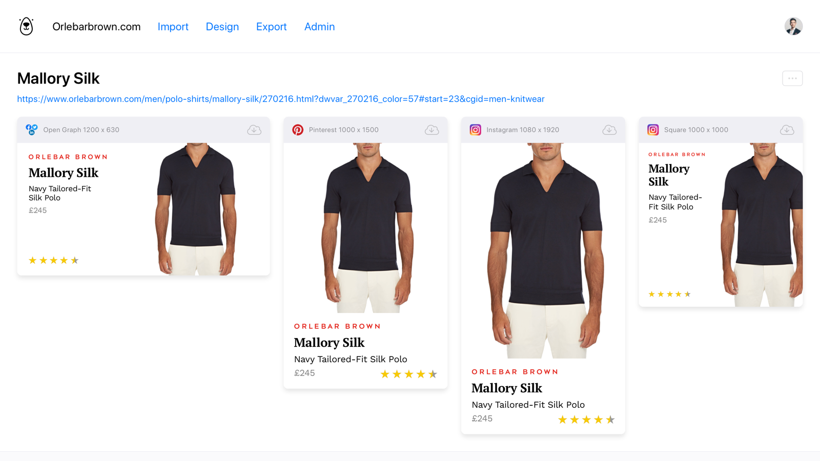820x461 pixels.
Task: Download the Square 1000 x 1000 image
Action: click(787, 130)
